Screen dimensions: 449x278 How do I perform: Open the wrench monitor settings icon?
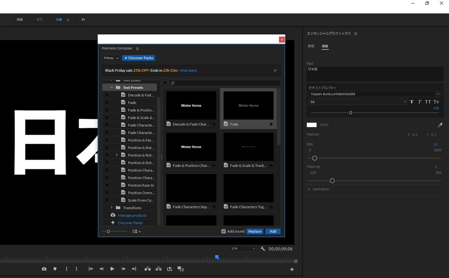pyautogui.click(x=263, y=248)
